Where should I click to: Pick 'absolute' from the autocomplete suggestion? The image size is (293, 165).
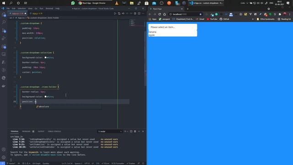tap(68, 107)
